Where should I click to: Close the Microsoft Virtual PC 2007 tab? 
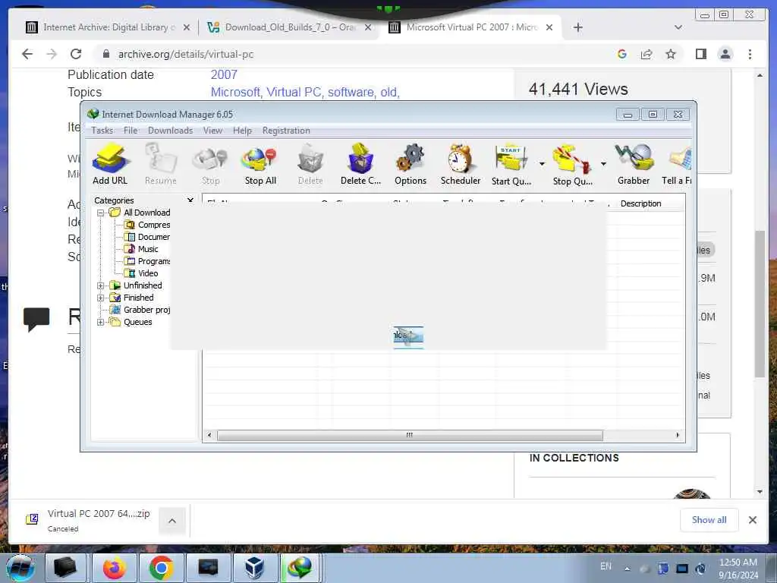coord(549,27)
